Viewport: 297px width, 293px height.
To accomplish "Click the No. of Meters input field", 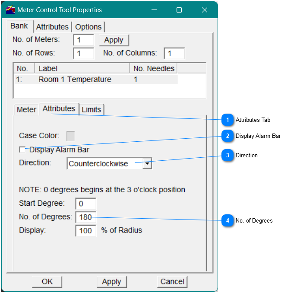I will click(x=84, y=40).
